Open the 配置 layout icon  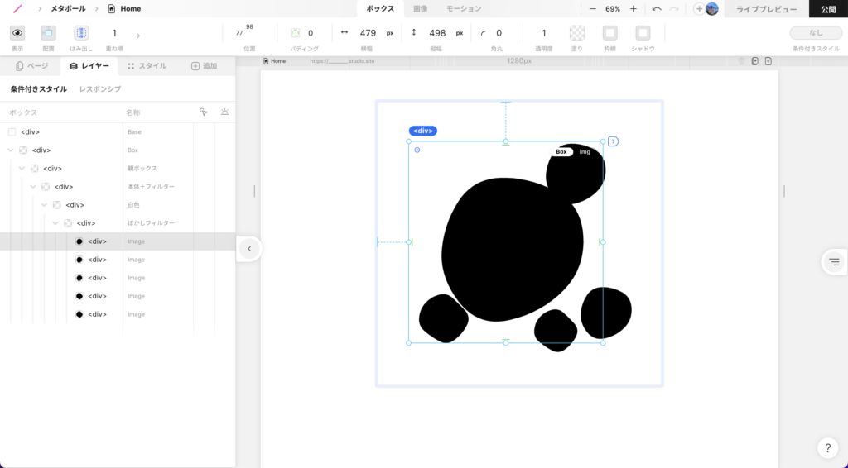pos(49,33)
